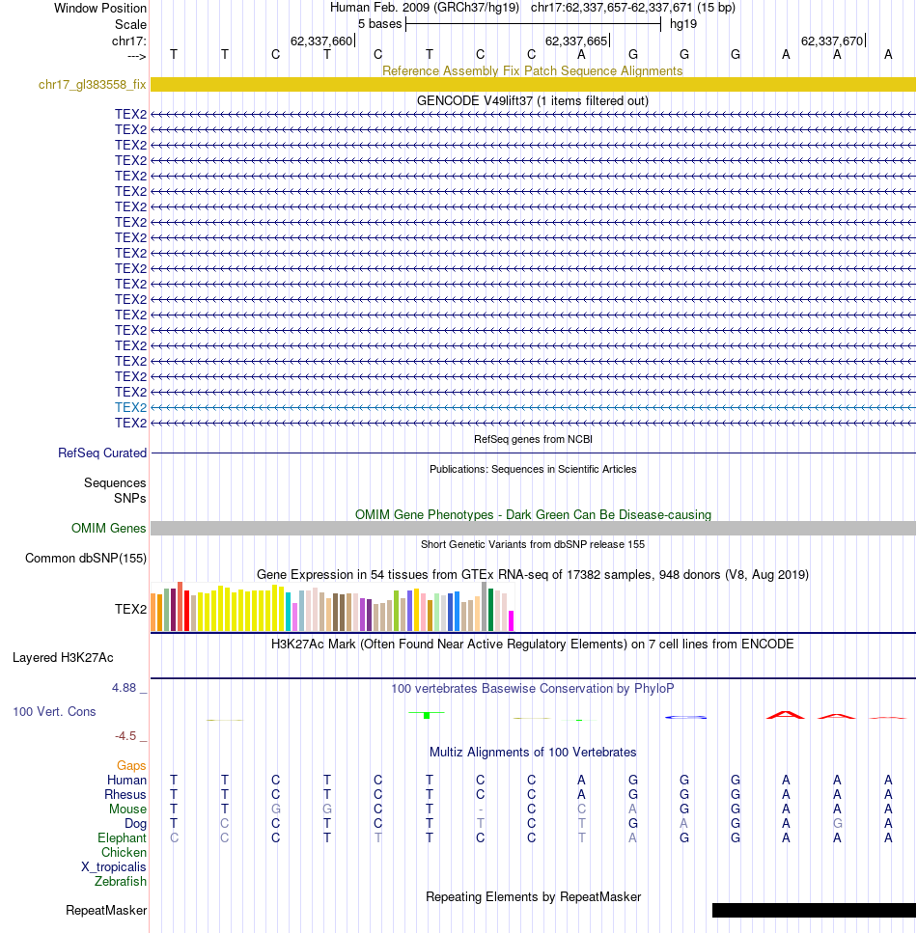Open RefSeq genes from NCBI title
Image resolution: width=917 pixels, height=933 pixels.
tap(533, 439)
